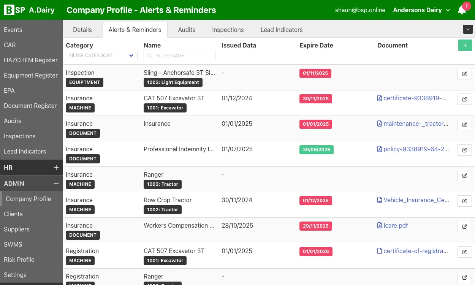475x285 pixels.
Task: Click the 1003: Tractor tag
Action: pyautogui.click(x=163, y=184)
